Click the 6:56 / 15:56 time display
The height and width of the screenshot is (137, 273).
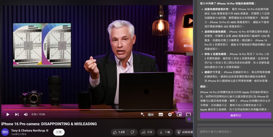[38, 114]
